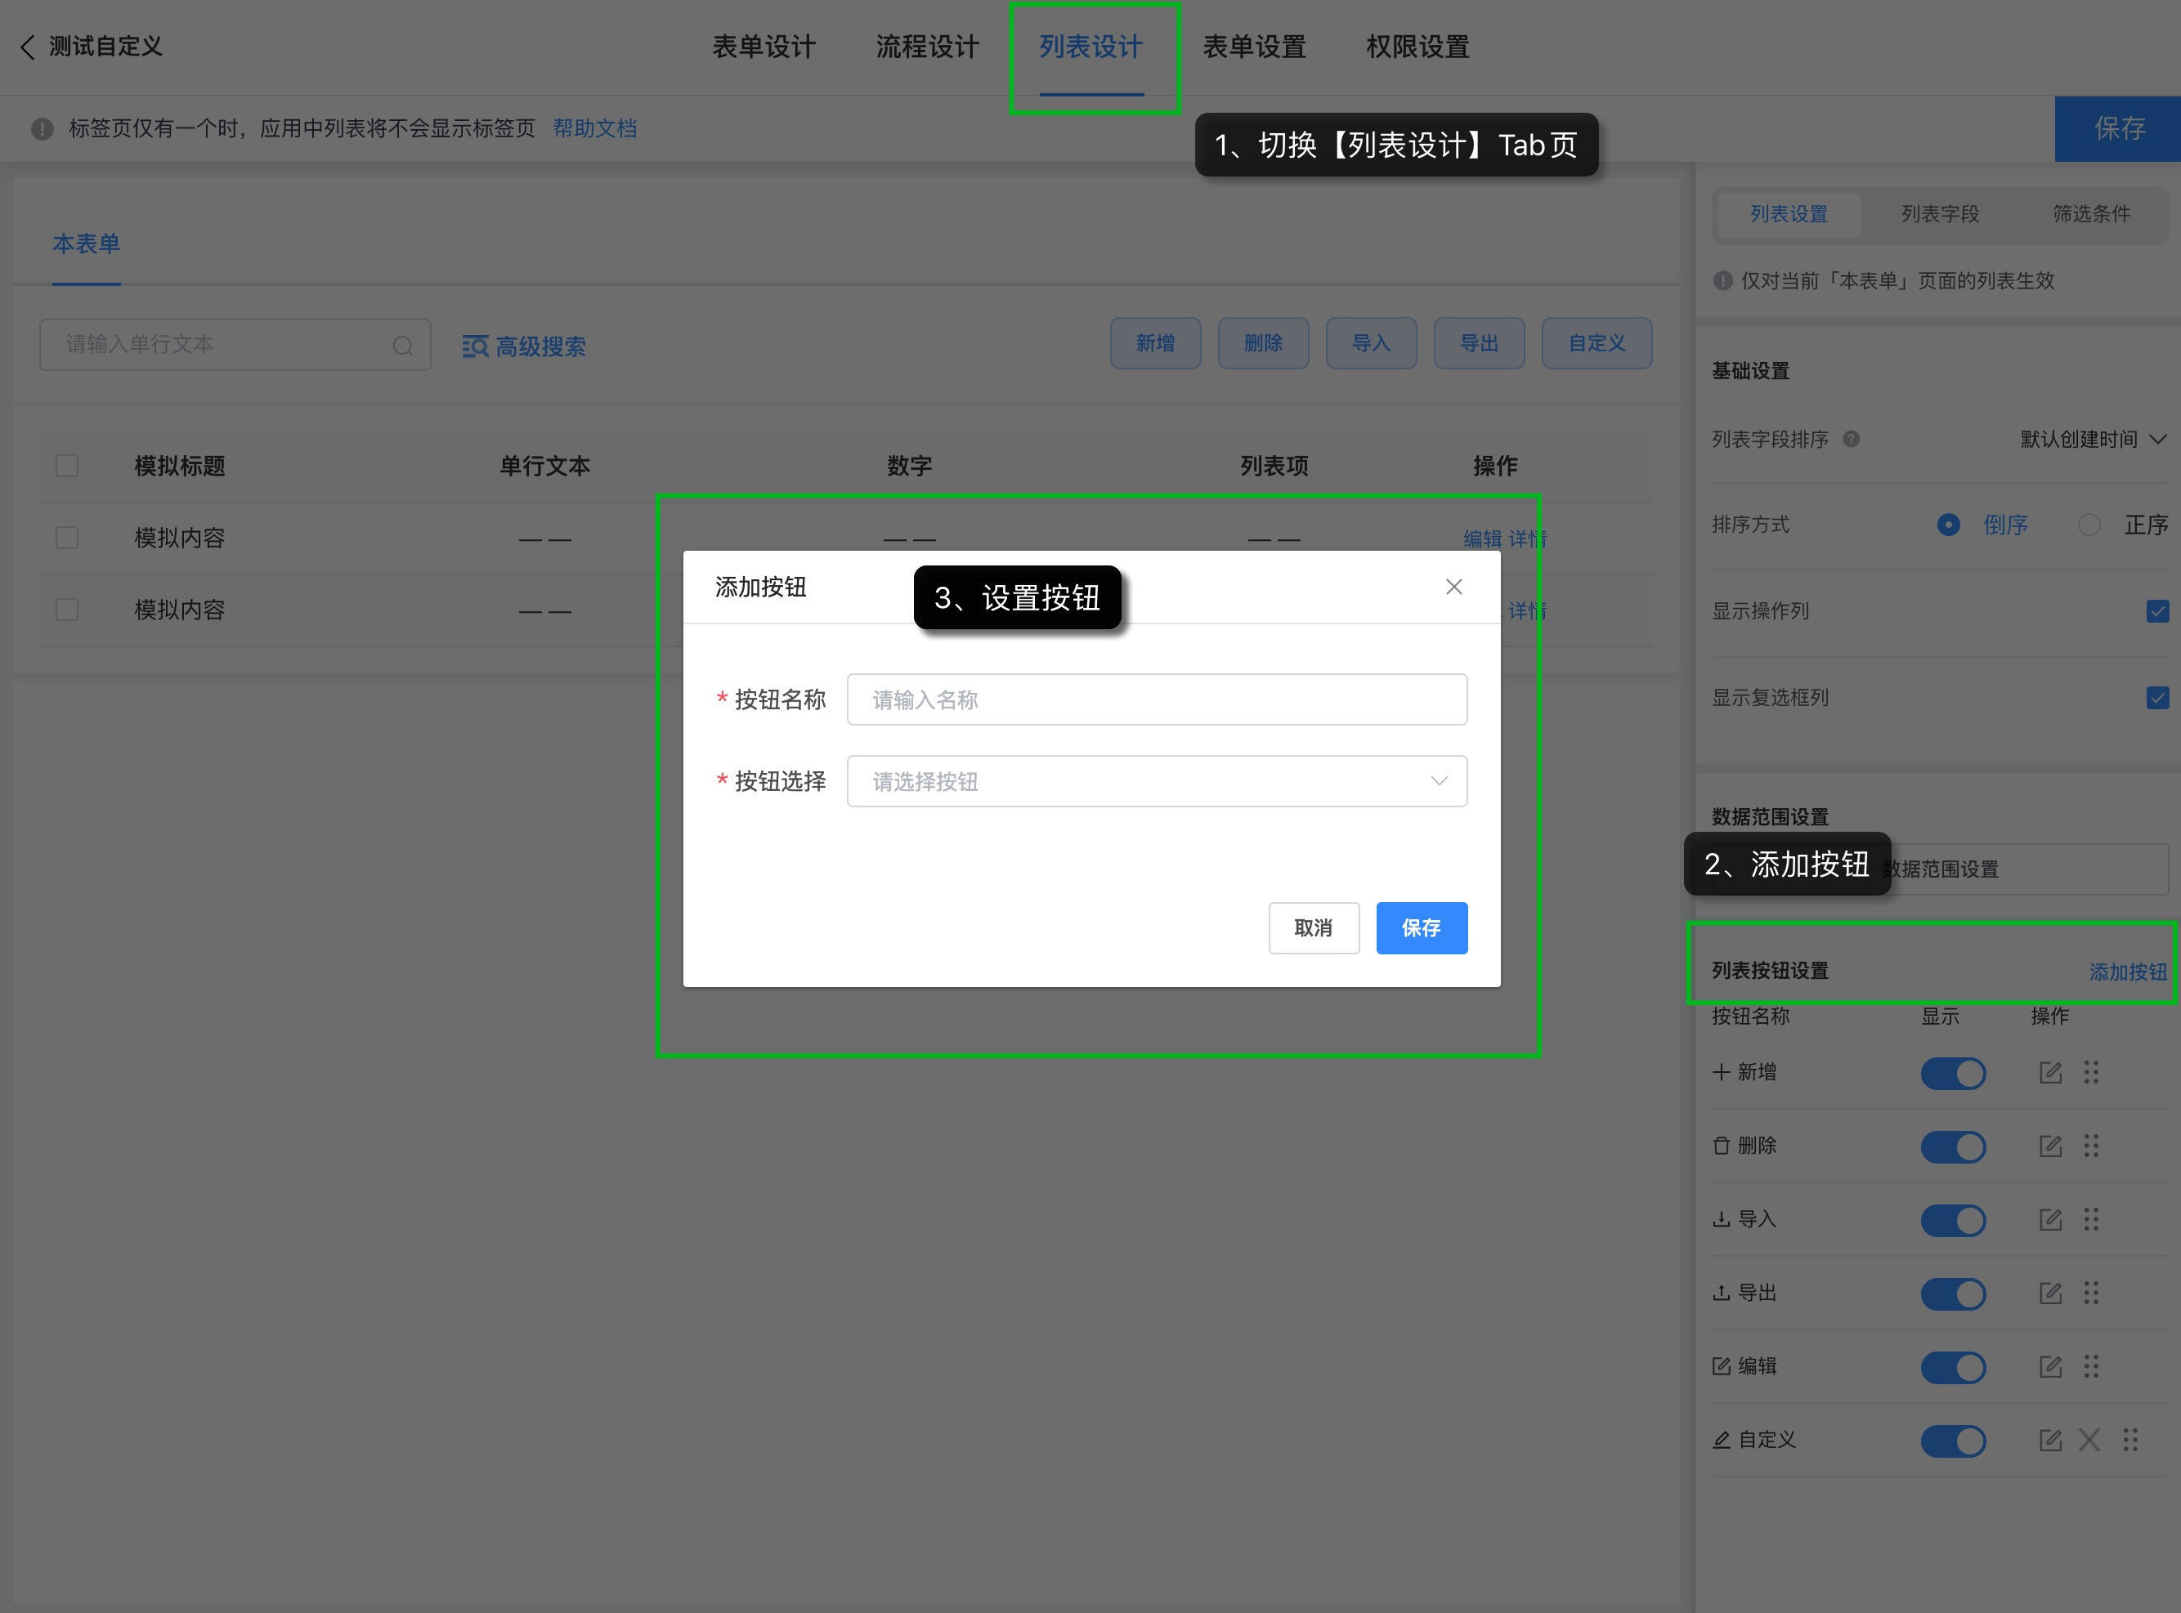
Task: Click help question icon beside 列表字段排序
Action: pyautogui.click(x=1851, y=440)
